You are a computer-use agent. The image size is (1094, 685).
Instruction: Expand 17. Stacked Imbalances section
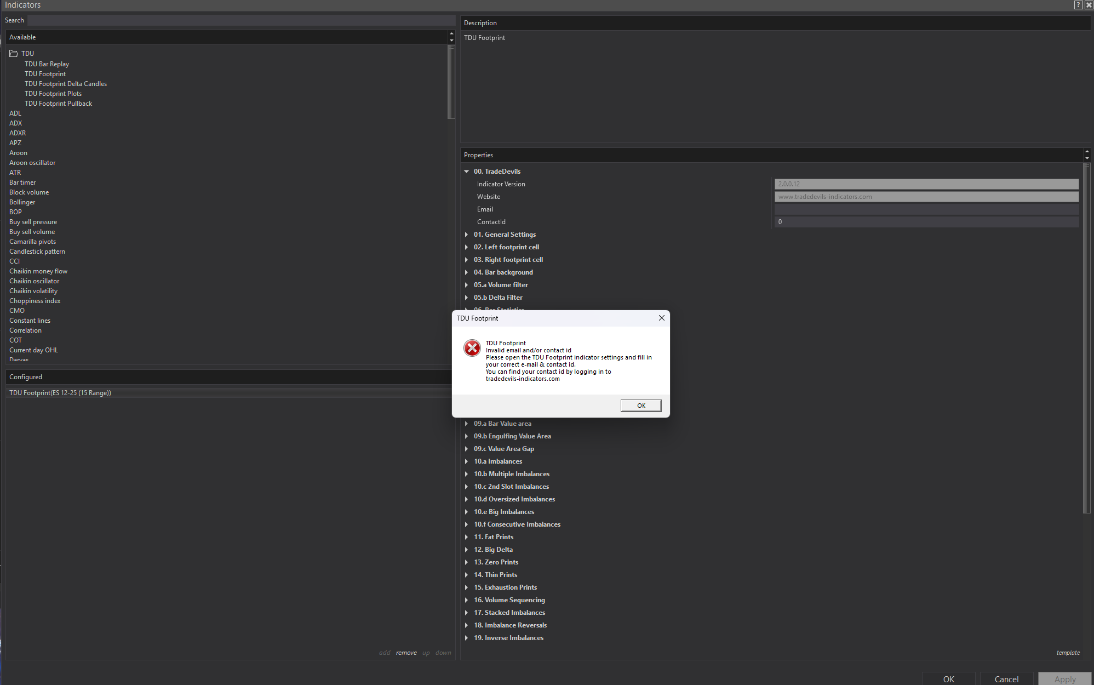pos(467,613)
